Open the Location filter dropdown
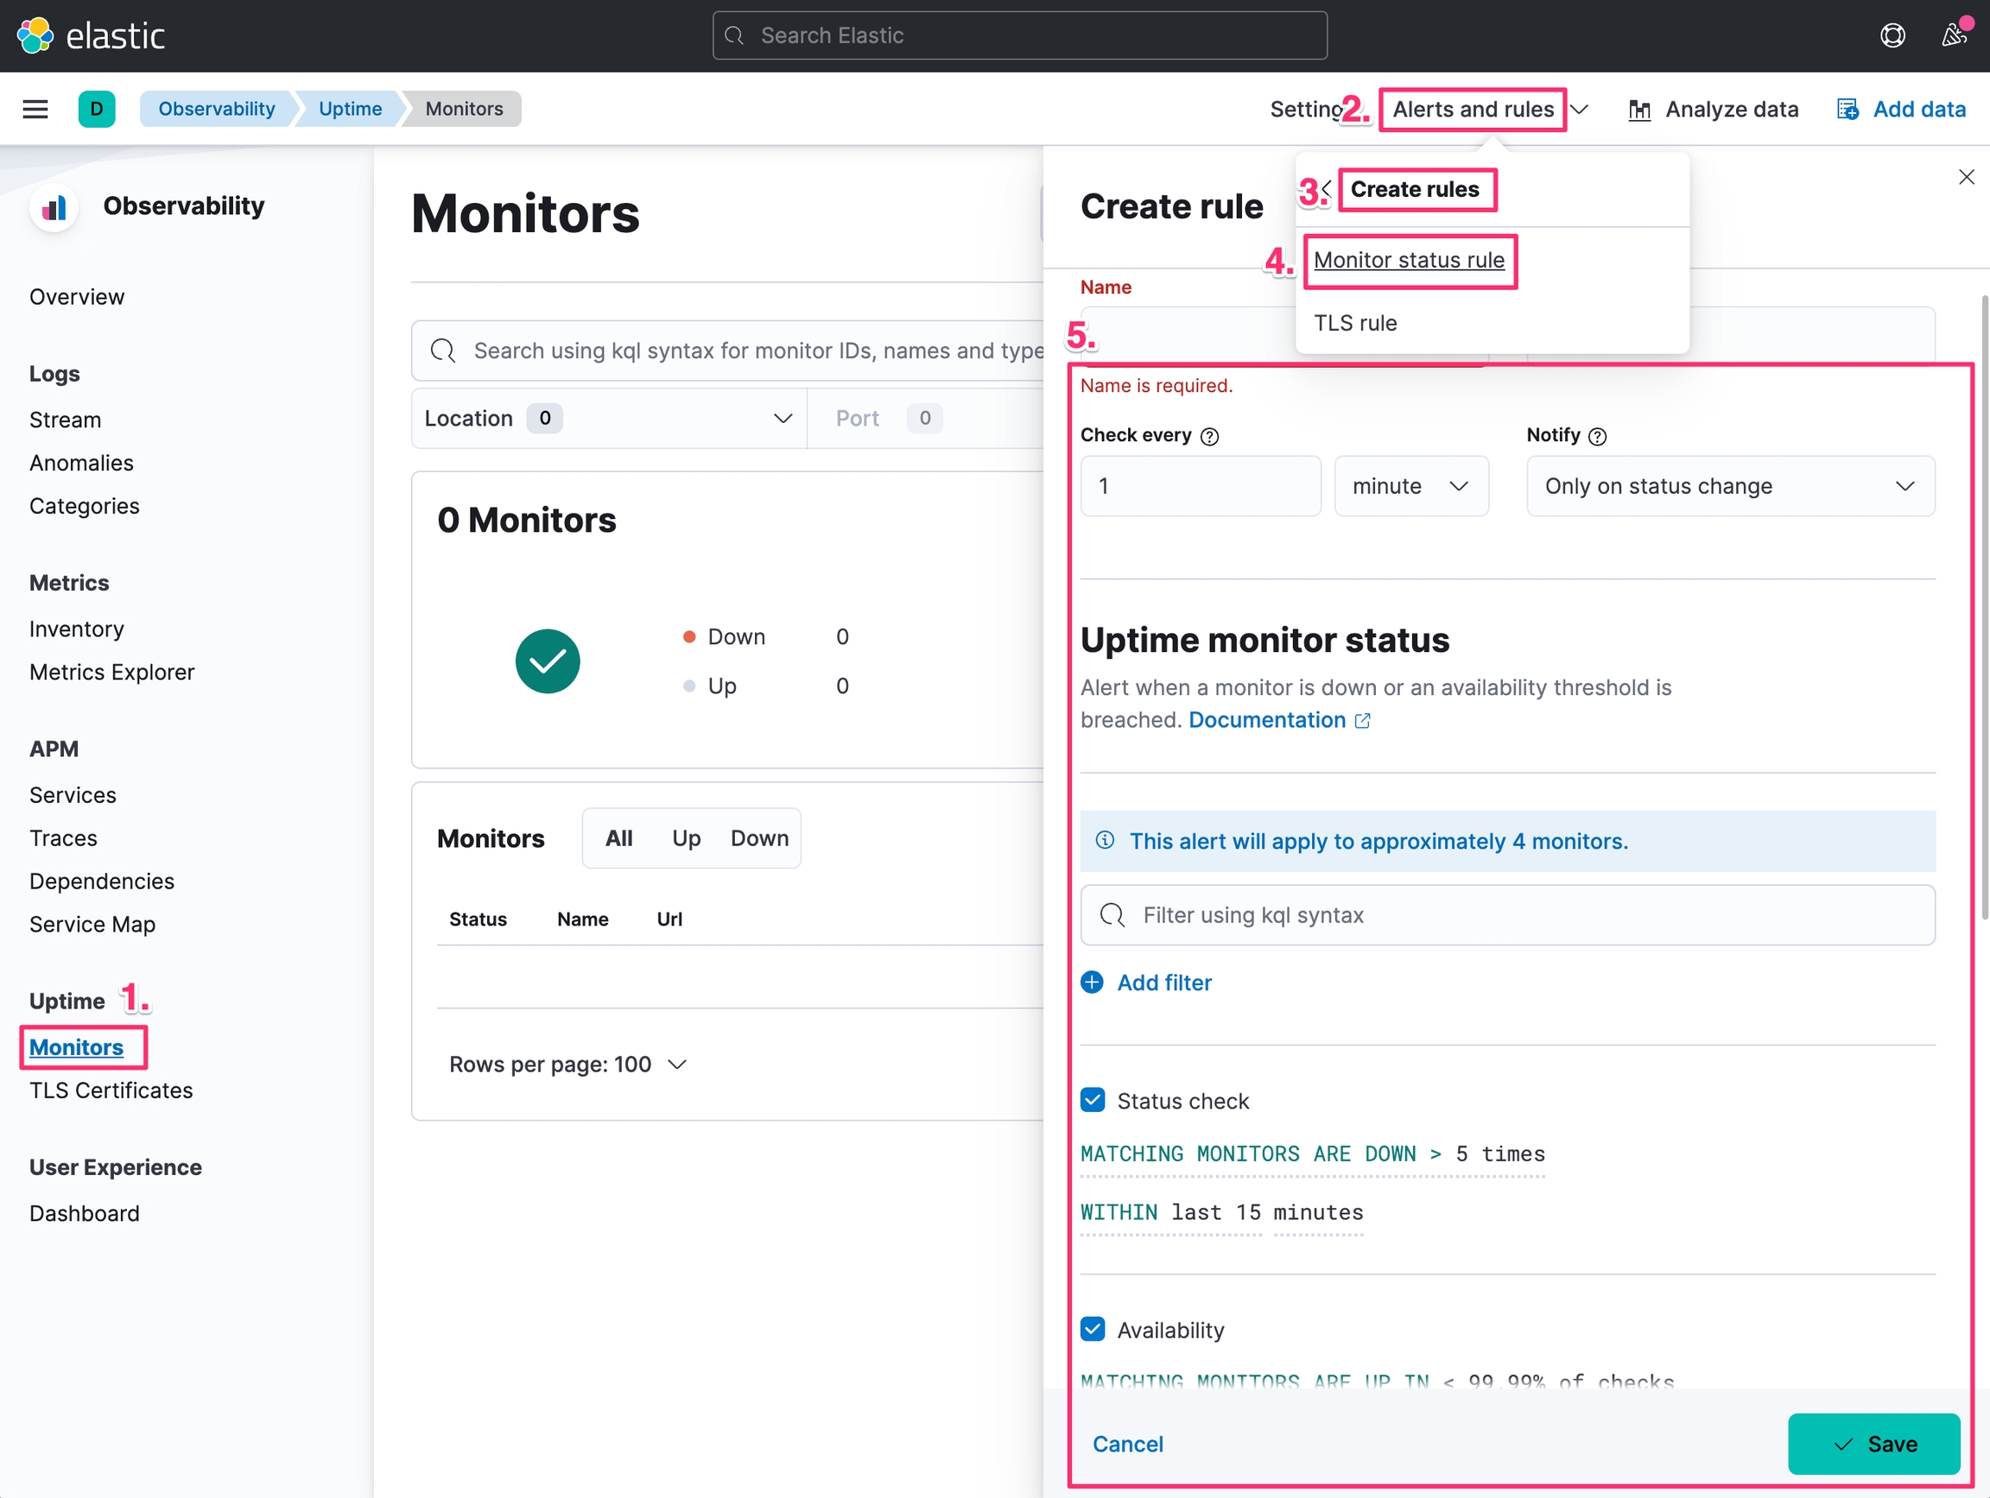 coord(609,418)
